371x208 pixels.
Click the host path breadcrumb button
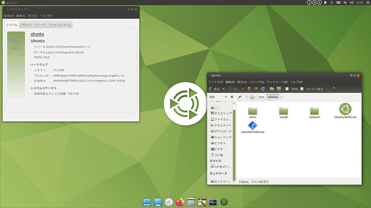click(261, 97)
